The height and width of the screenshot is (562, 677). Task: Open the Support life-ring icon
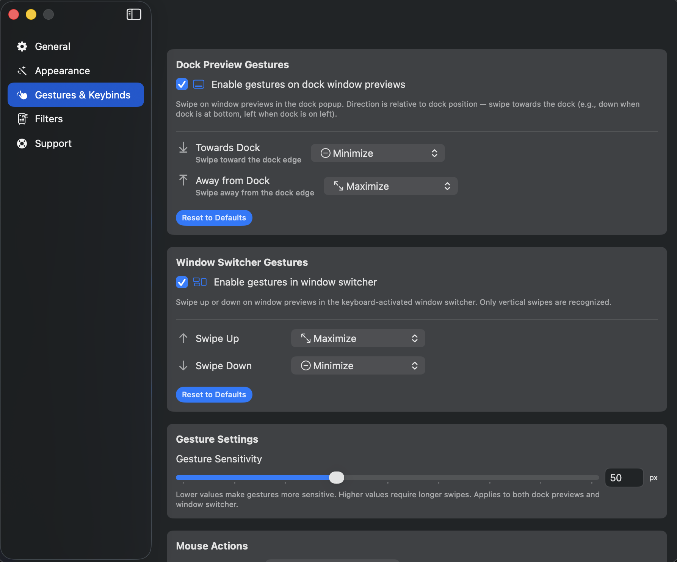22,143
